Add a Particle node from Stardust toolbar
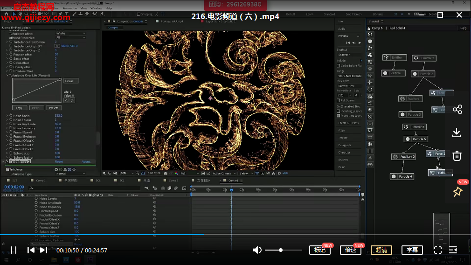 click(370, 42)
